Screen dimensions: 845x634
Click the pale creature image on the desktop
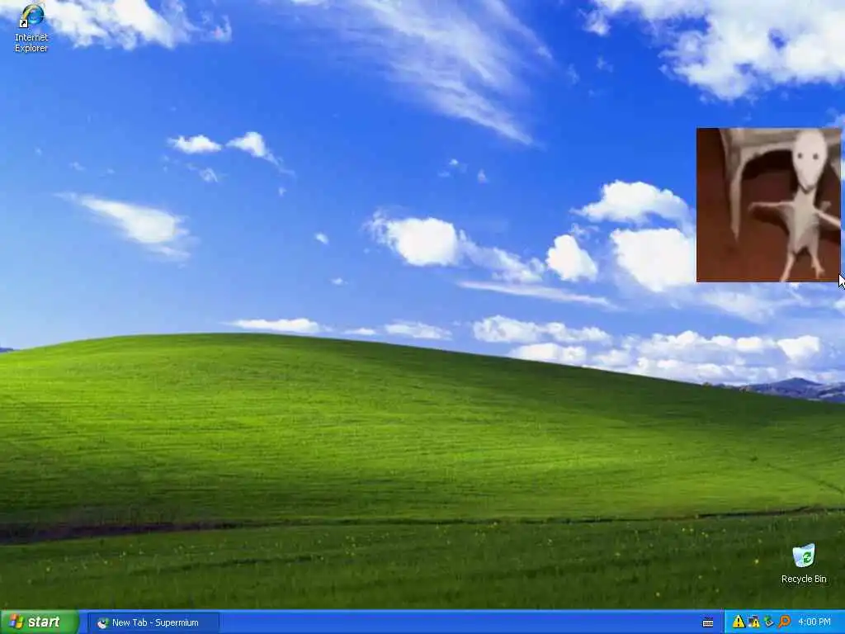tap(768, 205)
